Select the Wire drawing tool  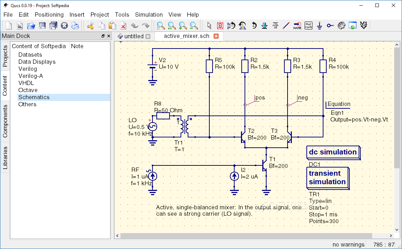pos(286,26)
